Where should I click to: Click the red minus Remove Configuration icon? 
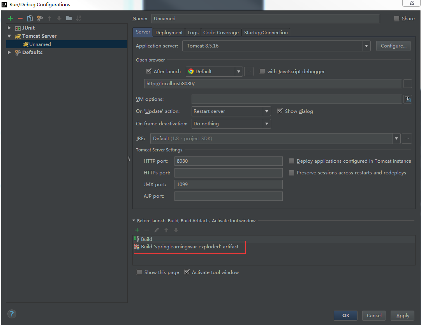point(20,18)
